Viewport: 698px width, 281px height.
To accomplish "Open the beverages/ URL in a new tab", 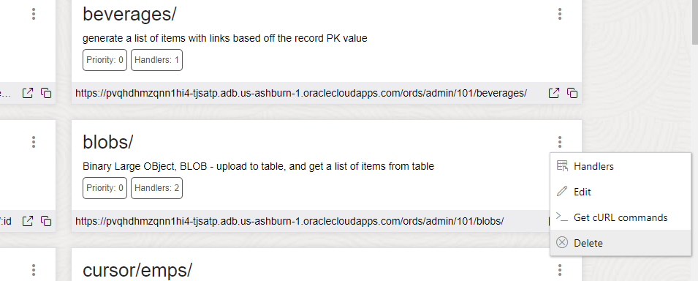I will coord(554,93).
